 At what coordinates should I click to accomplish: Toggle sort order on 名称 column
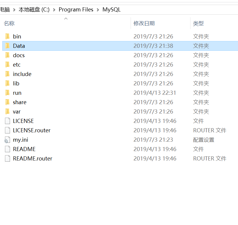9,23
